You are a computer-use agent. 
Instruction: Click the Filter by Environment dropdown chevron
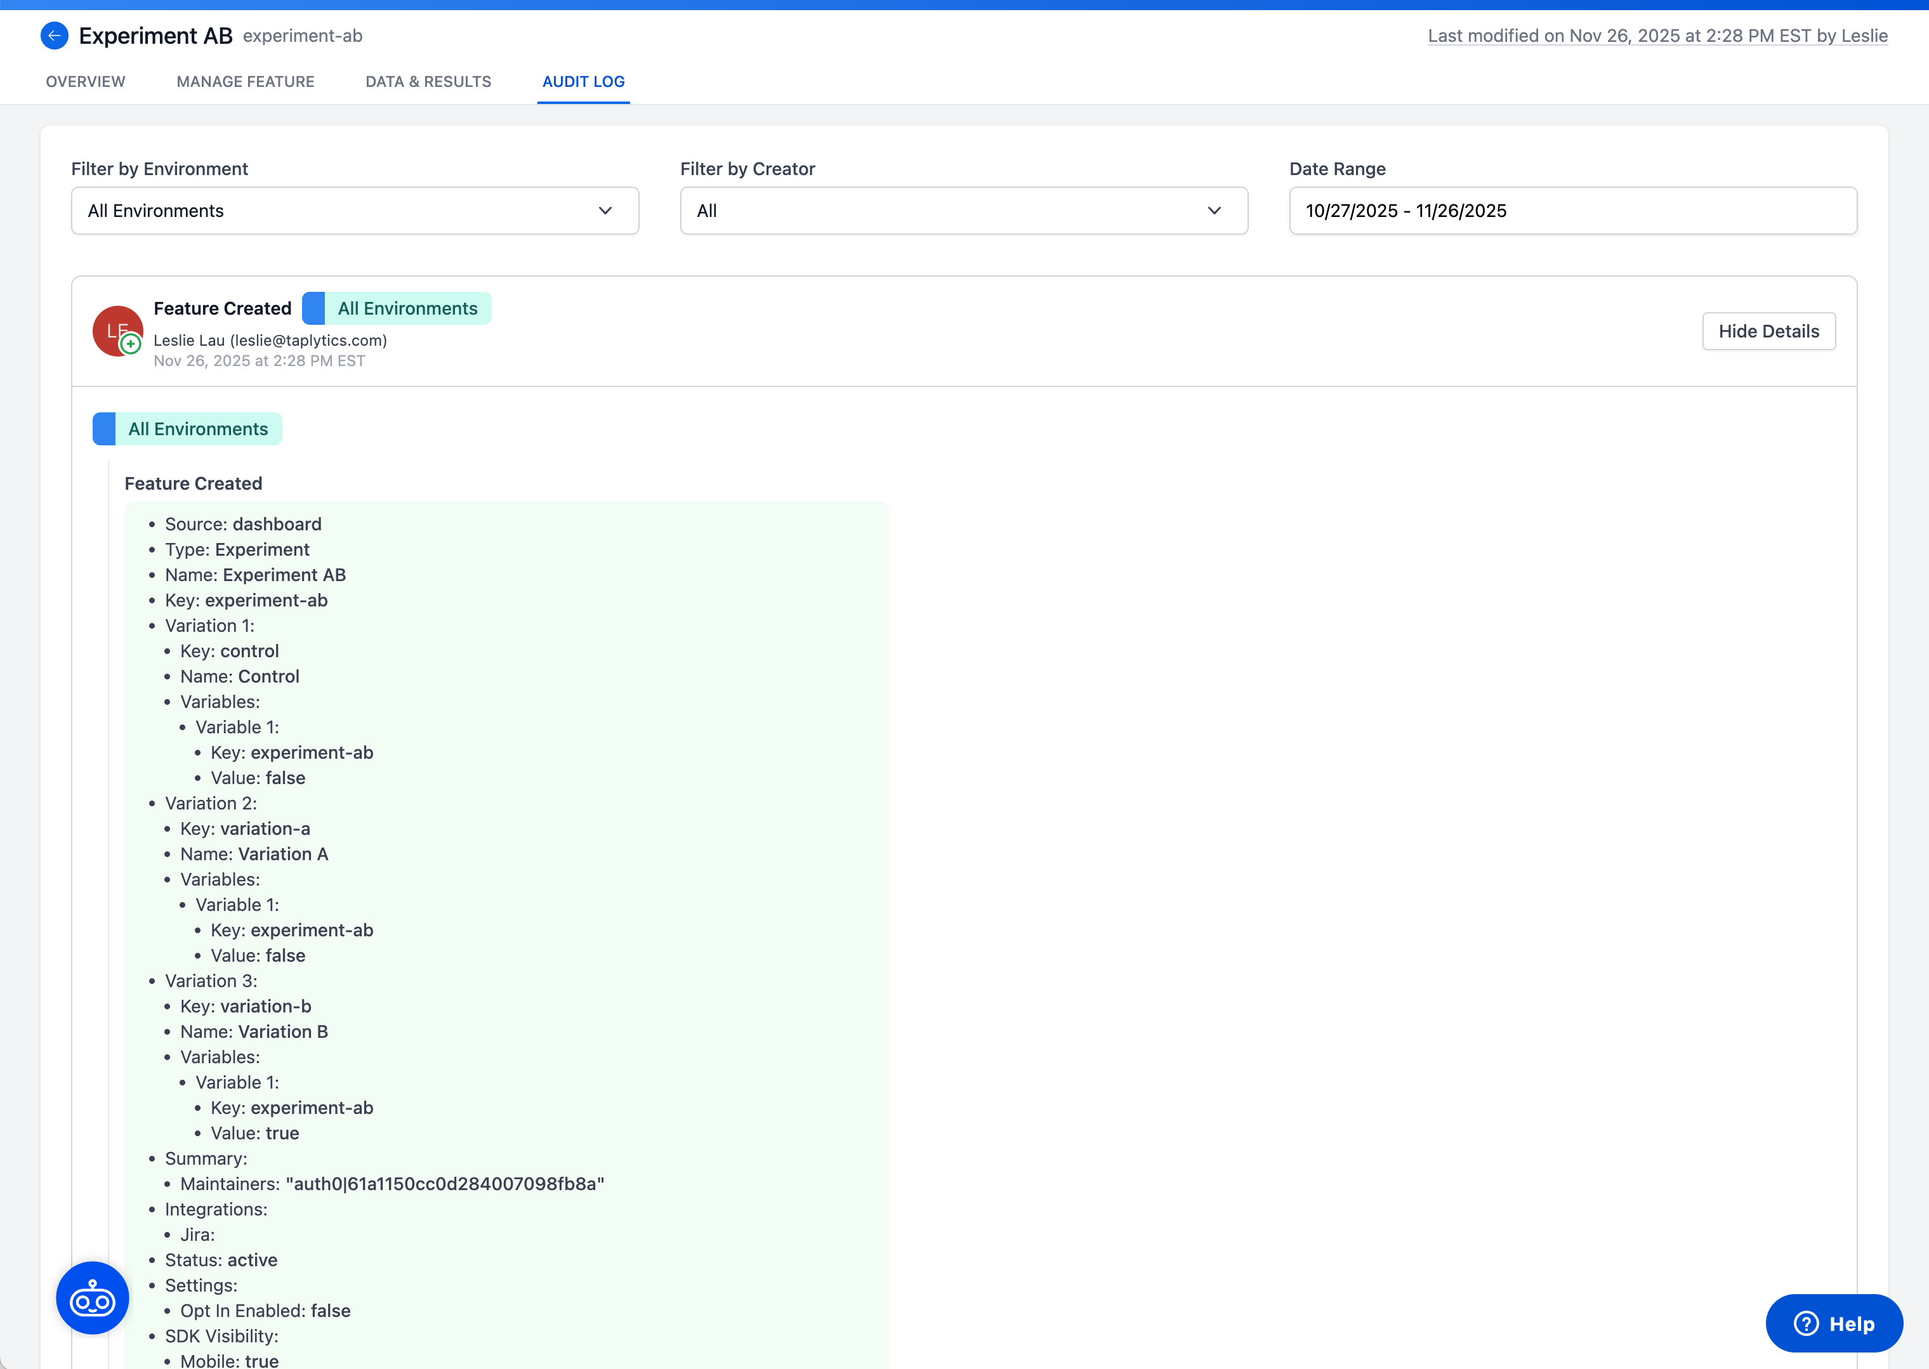tap(605, 211)
